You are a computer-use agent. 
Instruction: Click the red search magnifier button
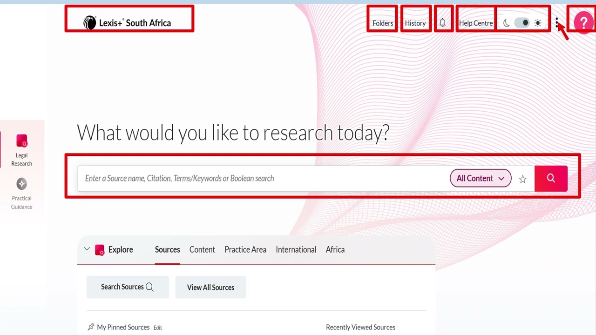point(551,178)
